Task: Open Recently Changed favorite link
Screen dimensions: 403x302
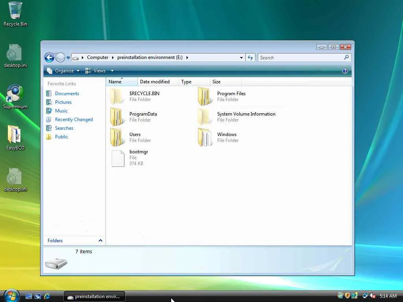Action: (74, 120)
